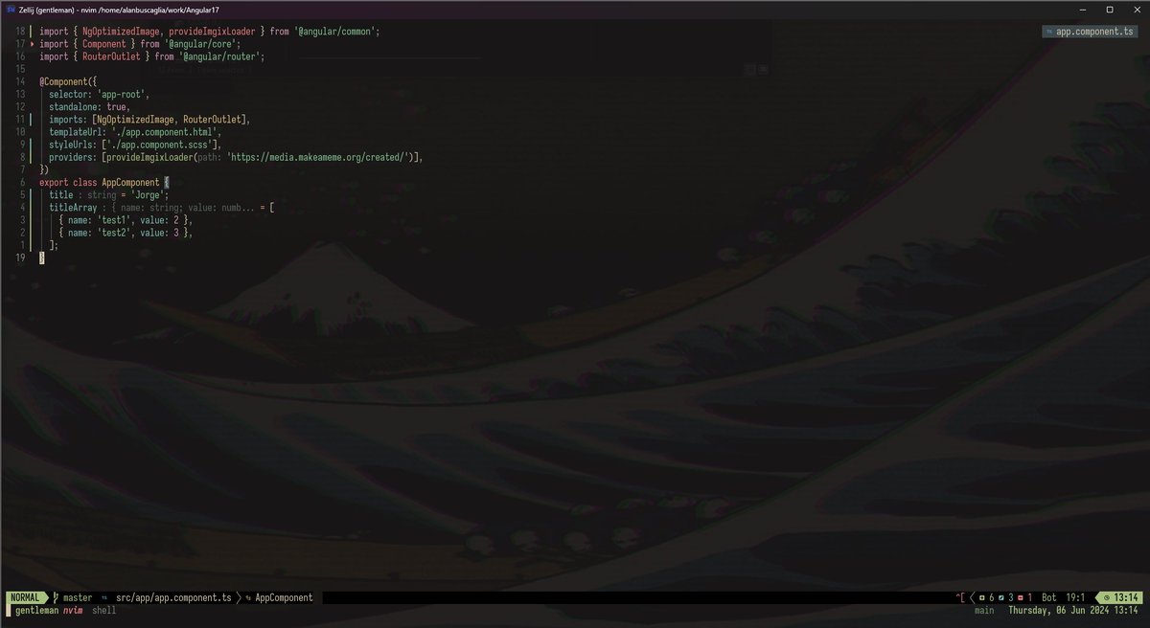
Task: Click the red marker beside line 17
Action: pyautogui.click(x=32, y=44)
